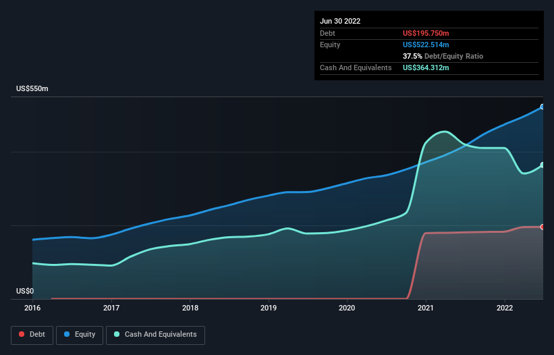
Task: Click the 2022 axis label
Action: pos(505,308)
